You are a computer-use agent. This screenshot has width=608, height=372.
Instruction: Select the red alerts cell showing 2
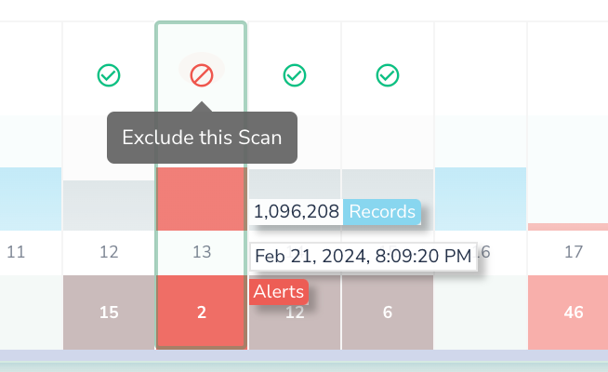coord(202,312)
